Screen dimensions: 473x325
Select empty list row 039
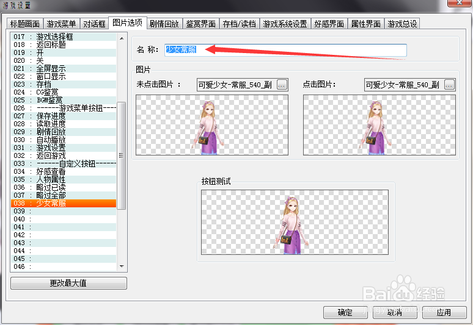pos(64,211)
